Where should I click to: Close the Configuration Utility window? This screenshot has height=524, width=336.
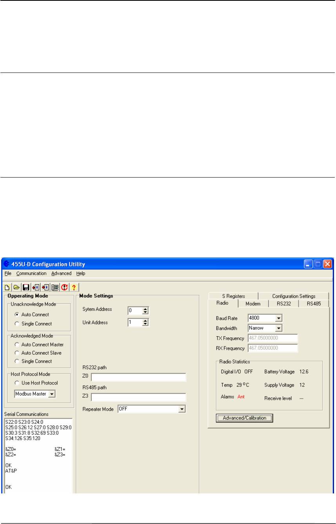(x=327, y=264)
